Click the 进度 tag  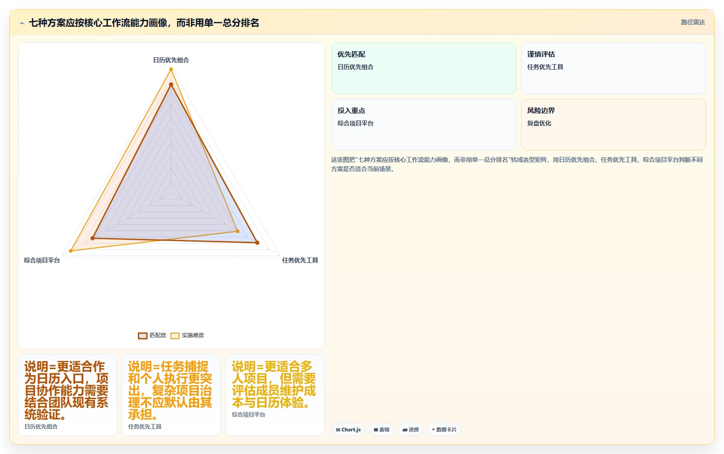click(410, 430)
